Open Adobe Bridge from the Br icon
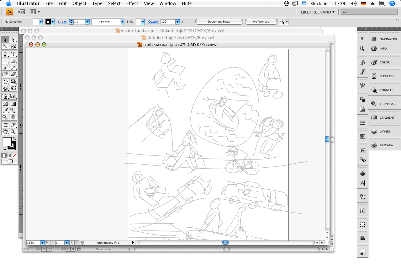The width and height of the screenshot is (401, 271). (21, 12)
